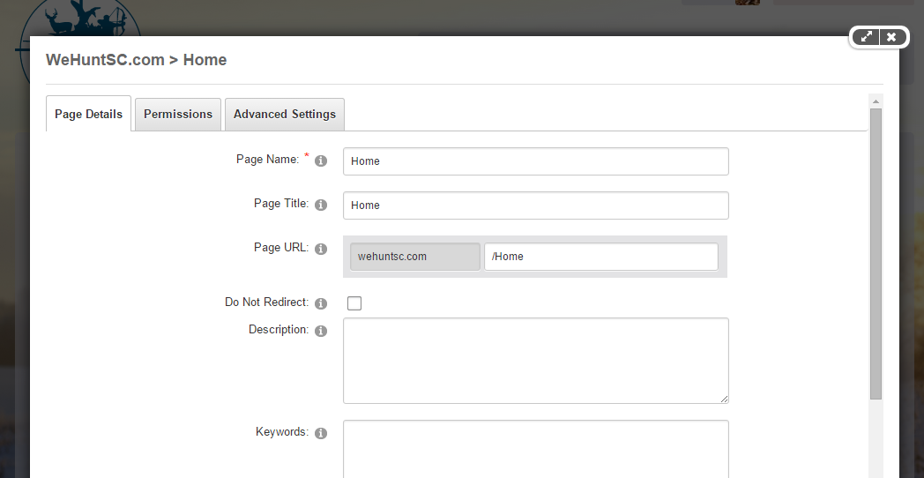Image resolution: width=924 pixels, height=478 pixels.
Task: Switch to the Permissions tab
Action: click(178, 115)
